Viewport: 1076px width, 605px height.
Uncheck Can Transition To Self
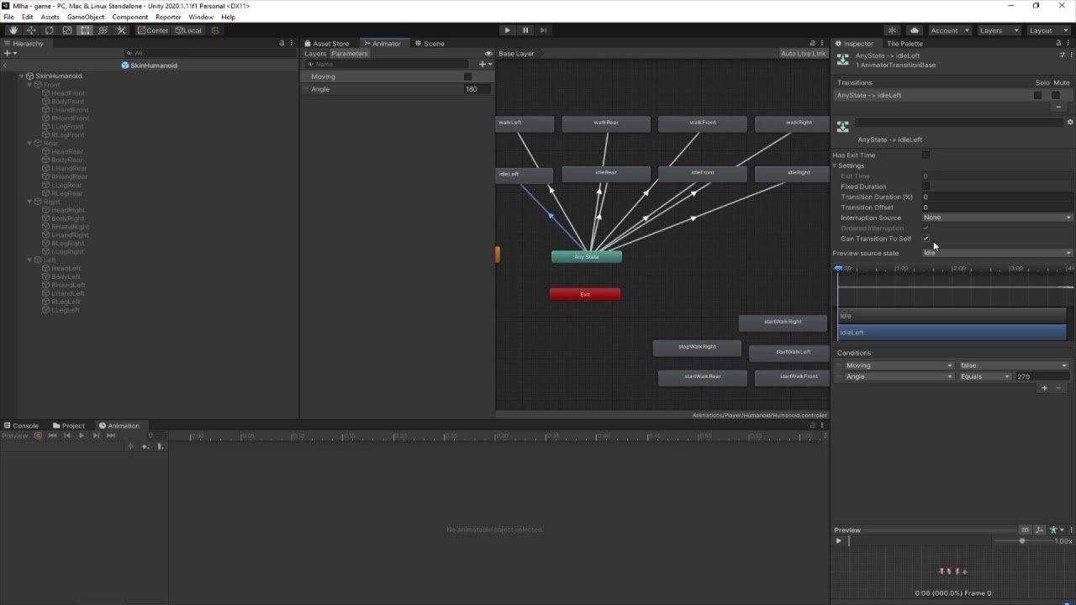tap(926, 239)
